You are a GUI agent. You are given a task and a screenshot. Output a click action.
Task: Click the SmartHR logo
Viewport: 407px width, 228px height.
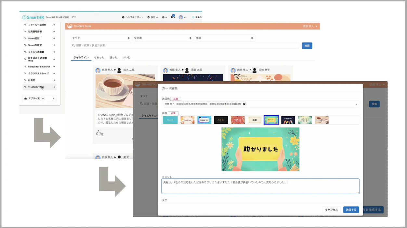[x=33, y=17]
